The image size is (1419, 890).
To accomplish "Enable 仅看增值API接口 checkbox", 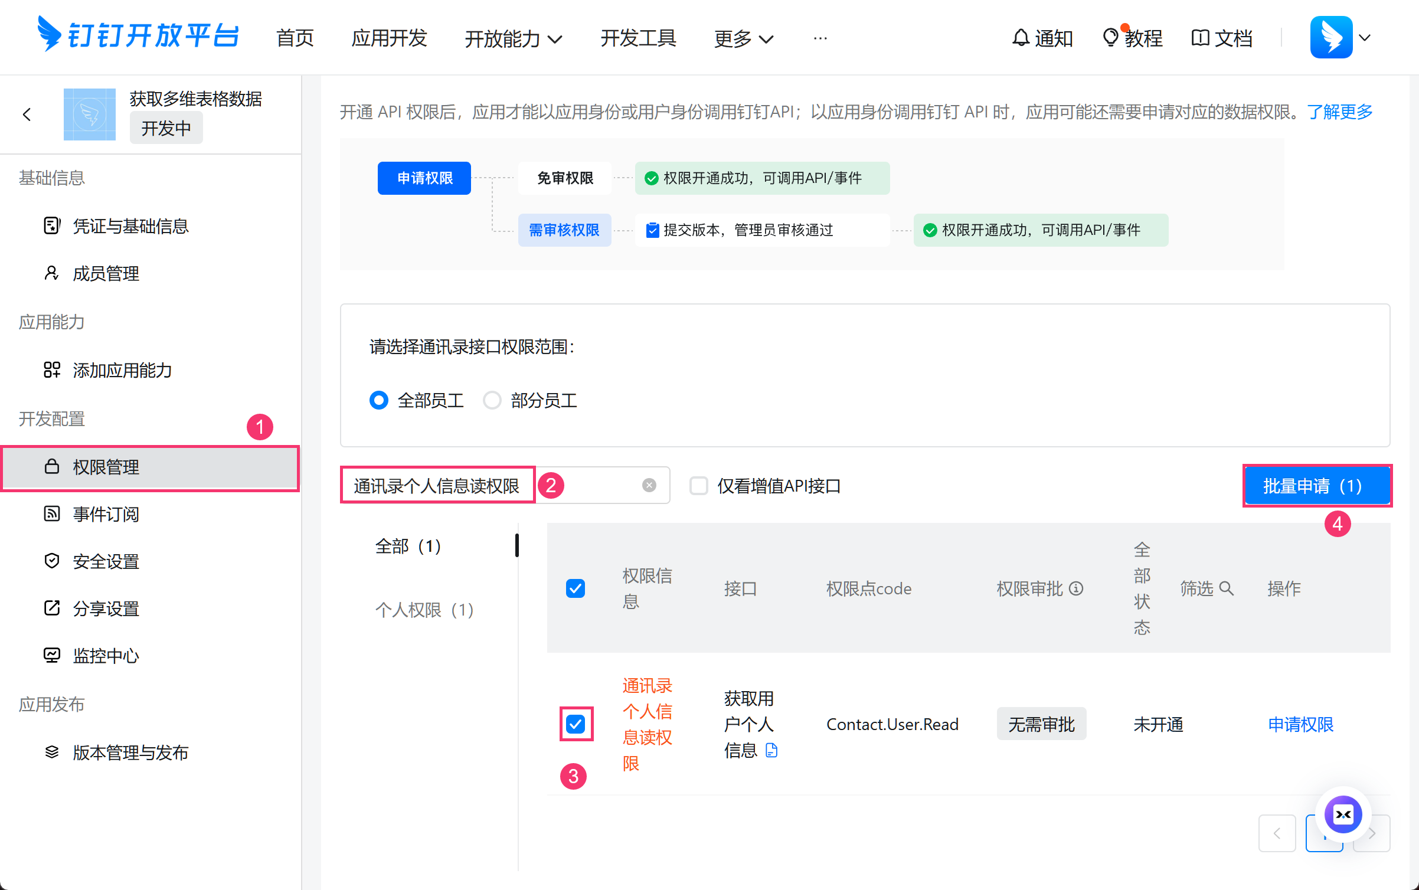I will point(699,486).
